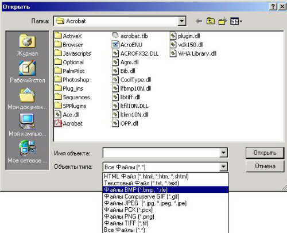Go up one folder level
287x233 pixels.
211,21
